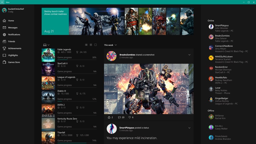Open the Friends icon in sidebar
Viewport: 256px width, 144px height.
pyautogui.click(x=4, y=42)
